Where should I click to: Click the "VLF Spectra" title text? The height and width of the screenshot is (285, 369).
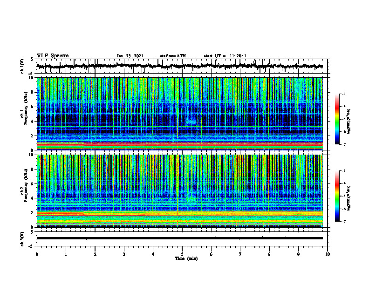53,56
